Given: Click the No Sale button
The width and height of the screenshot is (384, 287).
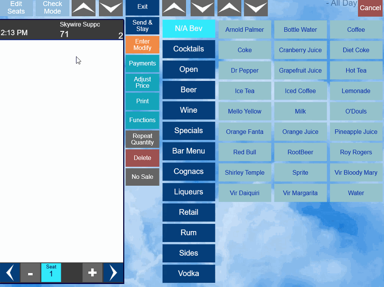Looking at the screenshot, I should click(x=142, y=177).
